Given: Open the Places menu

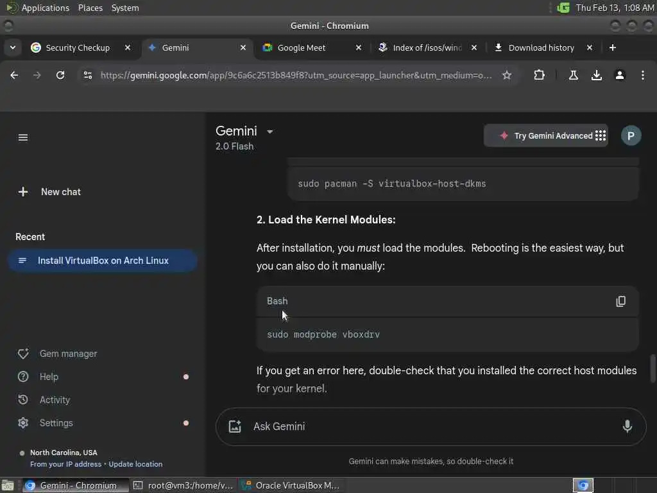Looking at the screenshot, I should pyautogui.click(x=90, y=8).
